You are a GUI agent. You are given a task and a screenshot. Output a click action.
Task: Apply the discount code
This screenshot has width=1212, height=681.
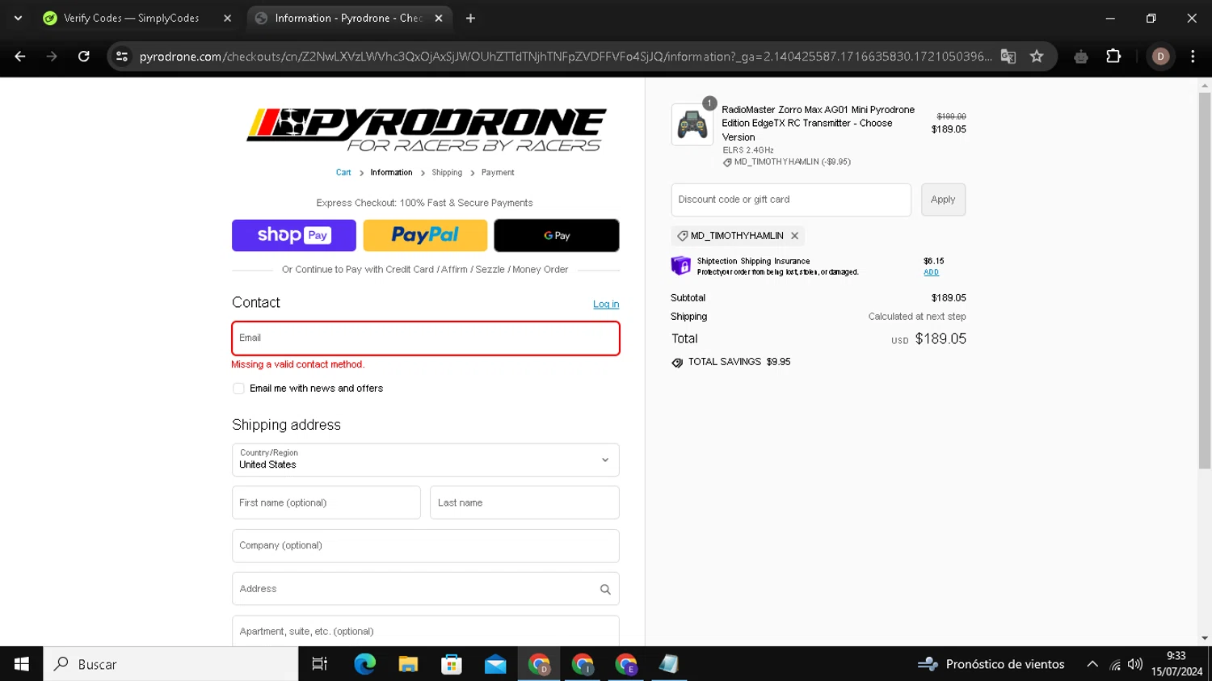click(943, 200)
